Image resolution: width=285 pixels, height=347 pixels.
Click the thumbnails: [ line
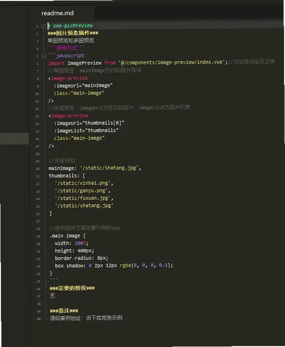(x=67, y=176)
